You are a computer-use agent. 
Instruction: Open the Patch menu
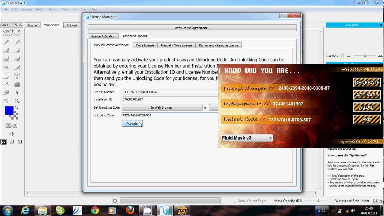click(53, 9)
